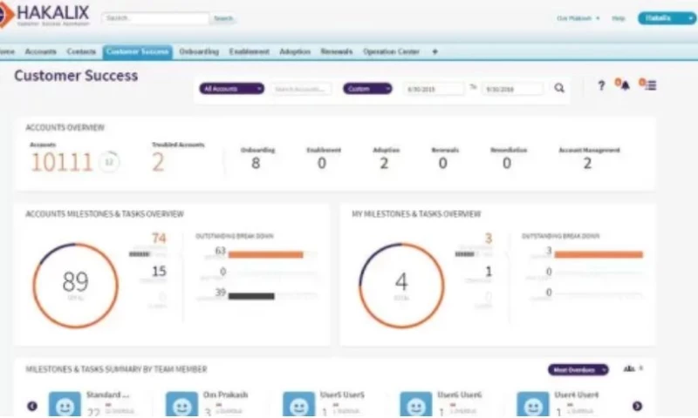Image resolution: width=698 pixels, height=418 pixels.
Task: Go to the Operation Center tab
Action: click(391, 51)
